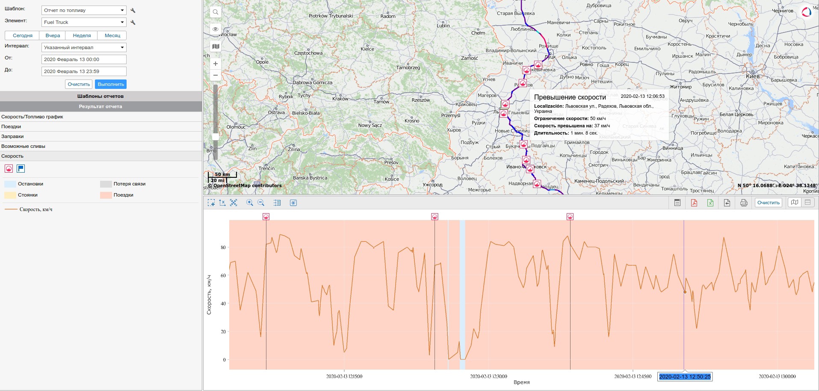
Task: Toggle speeding markers icon under Скорость
Action: coord(9,168)
